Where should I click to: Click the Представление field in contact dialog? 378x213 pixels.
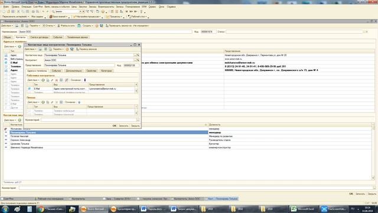coord(80,65)
